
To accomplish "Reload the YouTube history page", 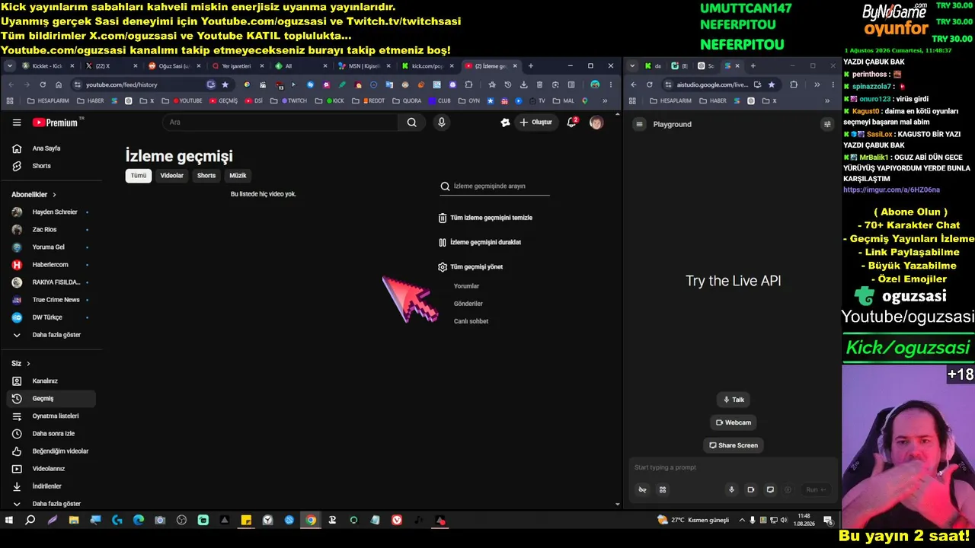I will click(43, 84).
